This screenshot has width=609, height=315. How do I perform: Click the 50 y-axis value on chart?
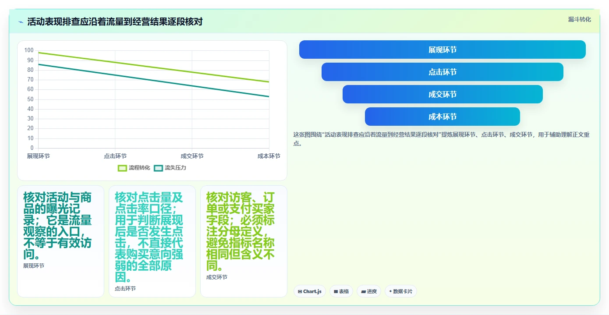(30, 99)
